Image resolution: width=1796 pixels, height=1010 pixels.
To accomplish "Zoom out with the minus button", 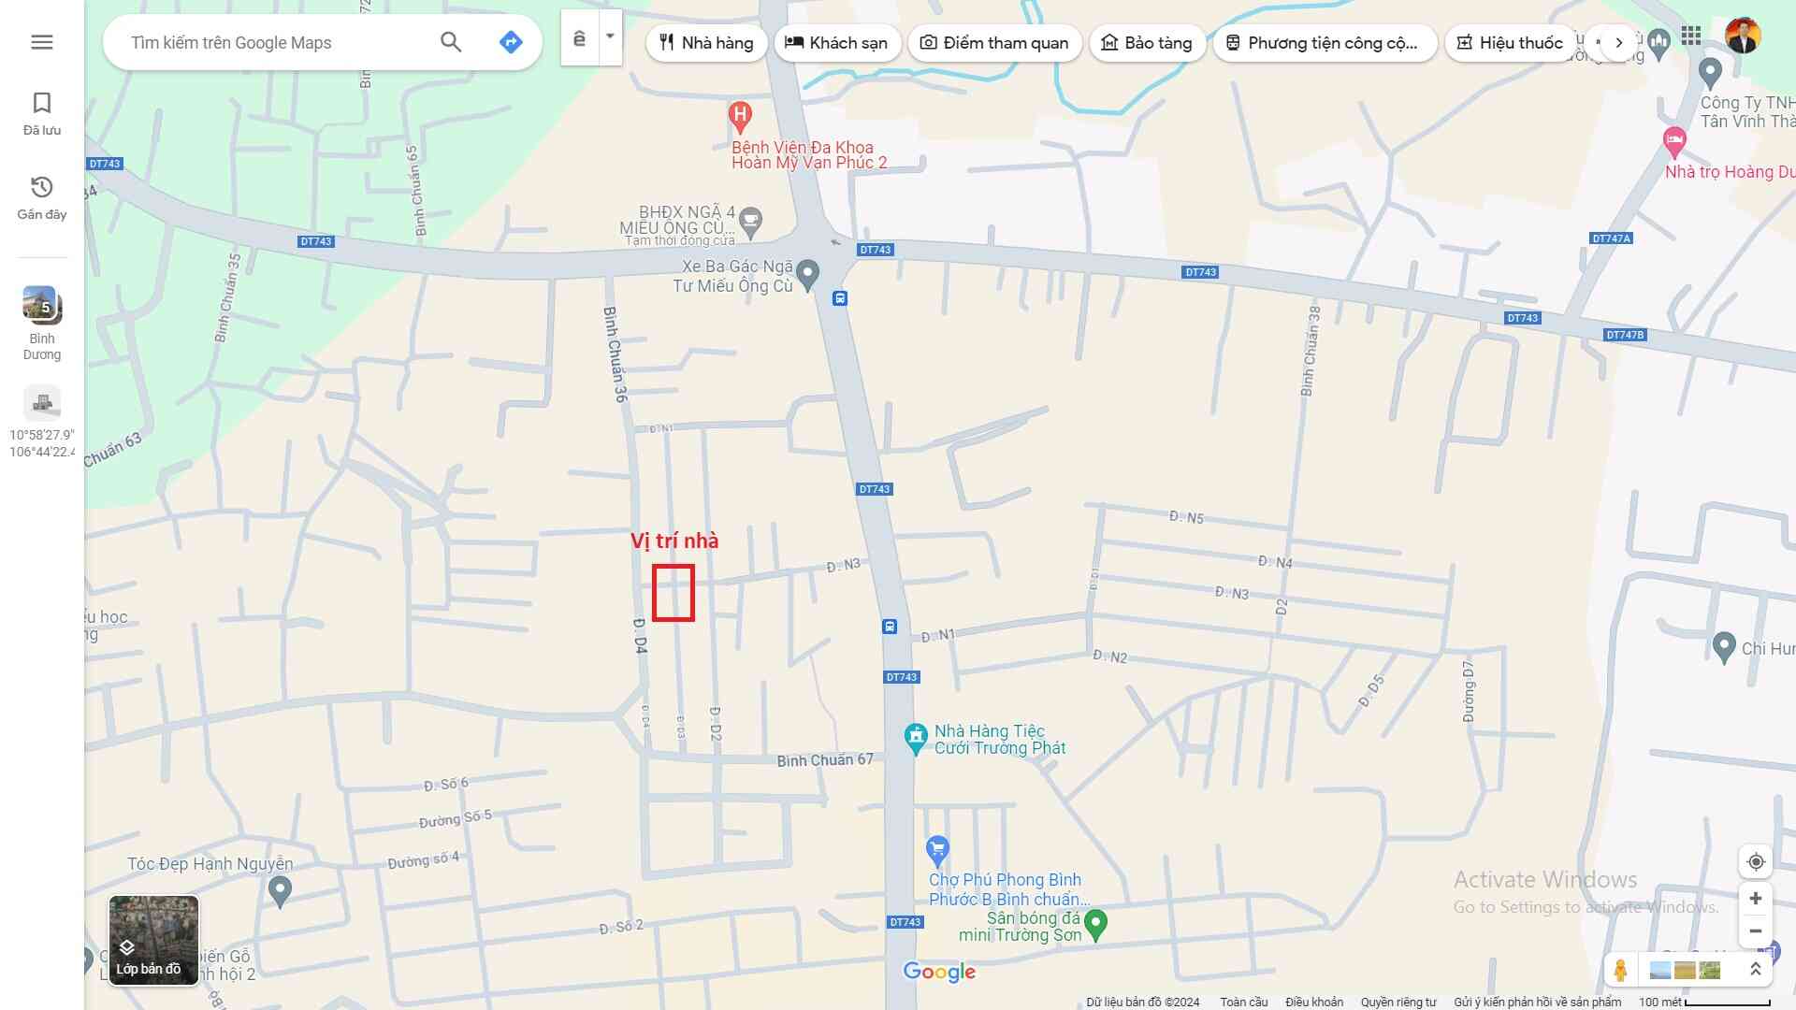I will (1756, 931).
